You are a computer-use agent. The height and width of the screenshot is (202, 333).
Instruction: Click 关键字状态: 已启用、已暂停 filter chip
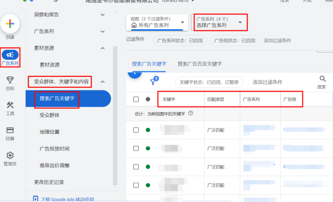point(209,82)
